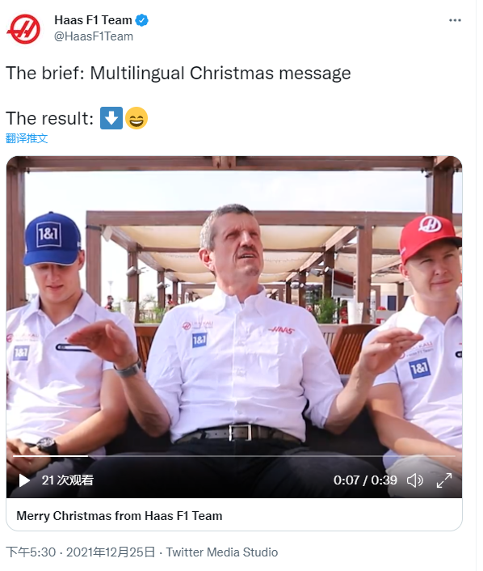Open the tweet's three-dot more menu

pos(455,20)
